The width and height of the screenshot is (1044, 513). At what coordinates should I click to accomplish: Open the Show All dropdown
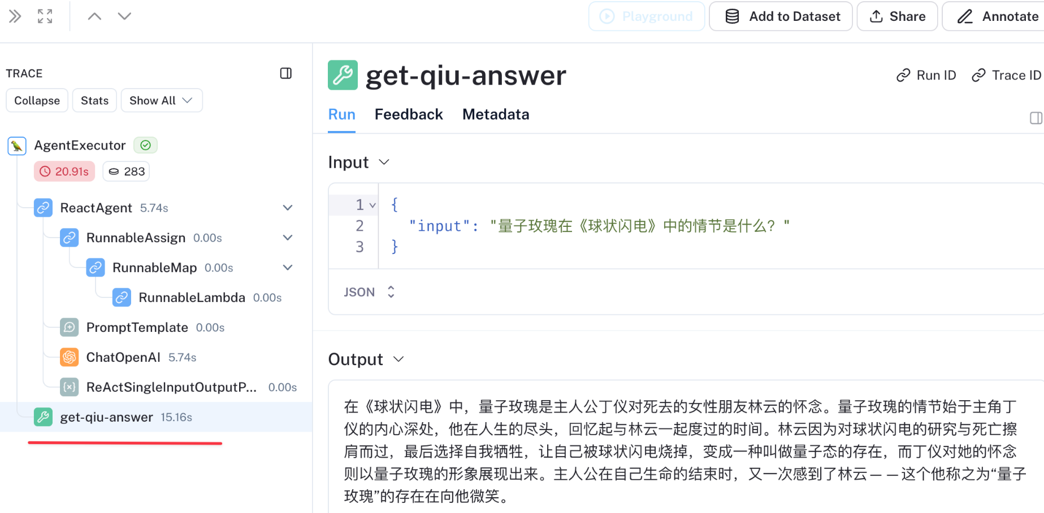click(162, 100)
